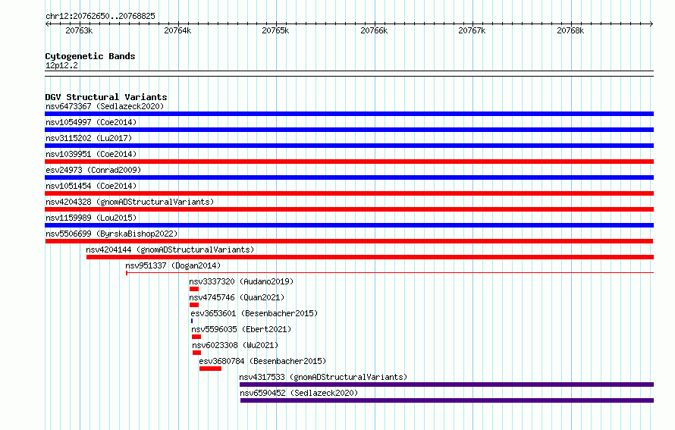
Task: Click the red bar of nsv4204144
Action: point(370,257)
